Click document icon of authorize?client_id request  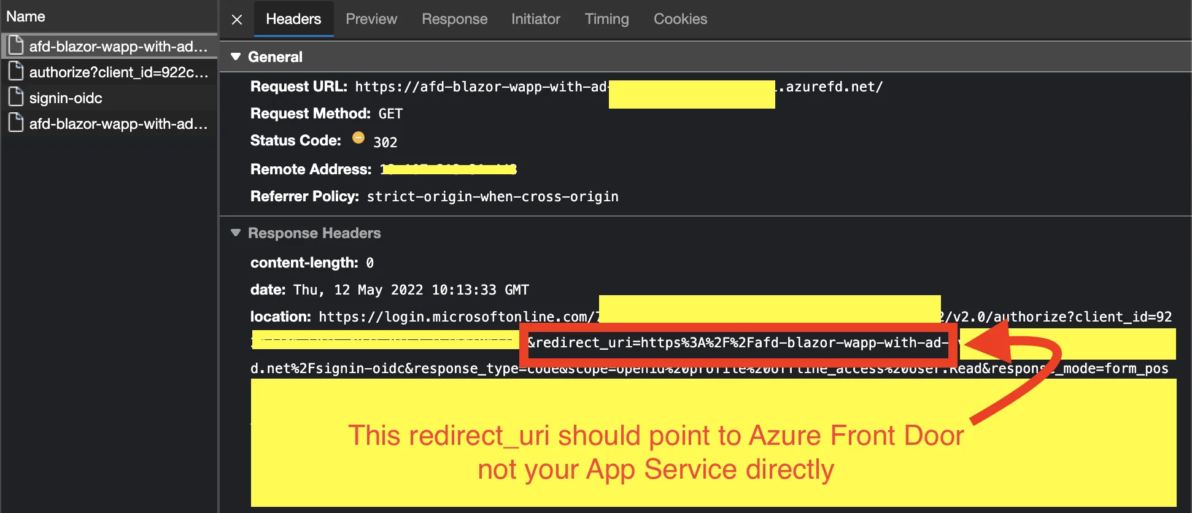[16, 71]
